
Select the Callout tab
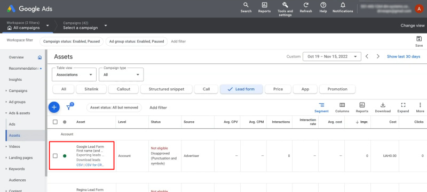pos(123,89)
